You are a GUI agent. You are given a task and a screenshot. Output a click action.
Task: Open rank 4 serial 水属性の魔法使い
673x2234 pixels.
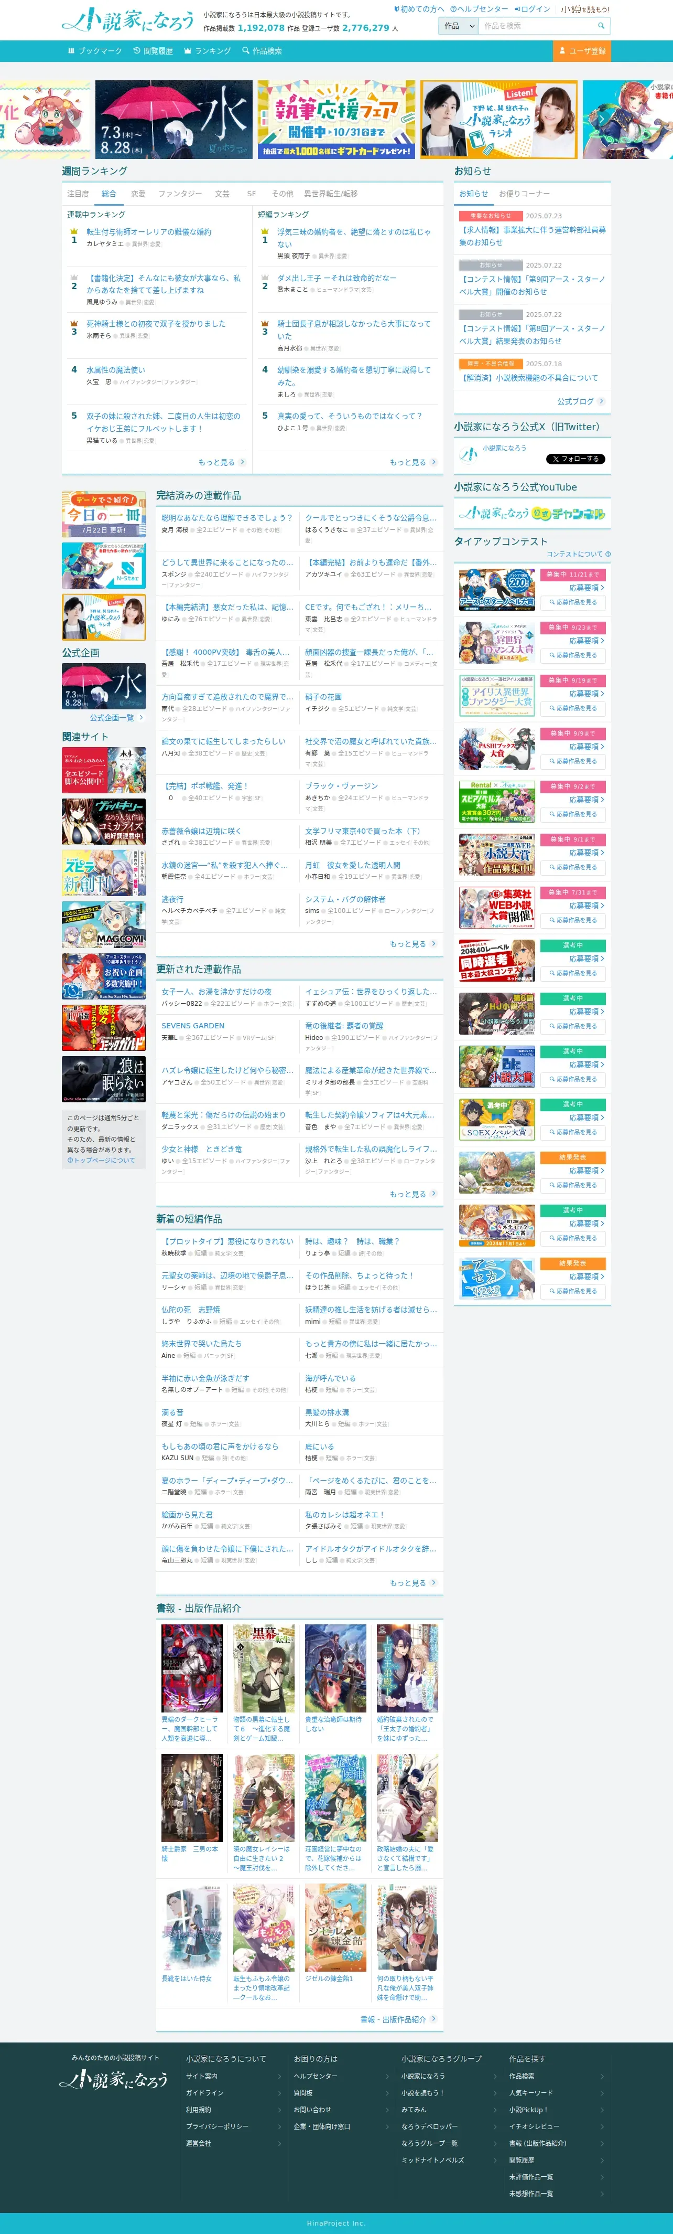[116, 370]
